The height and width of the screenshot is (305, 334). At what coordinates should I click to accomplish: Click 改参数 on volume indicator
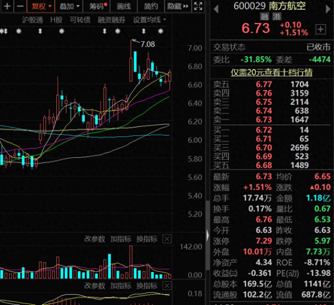point(95,239)
